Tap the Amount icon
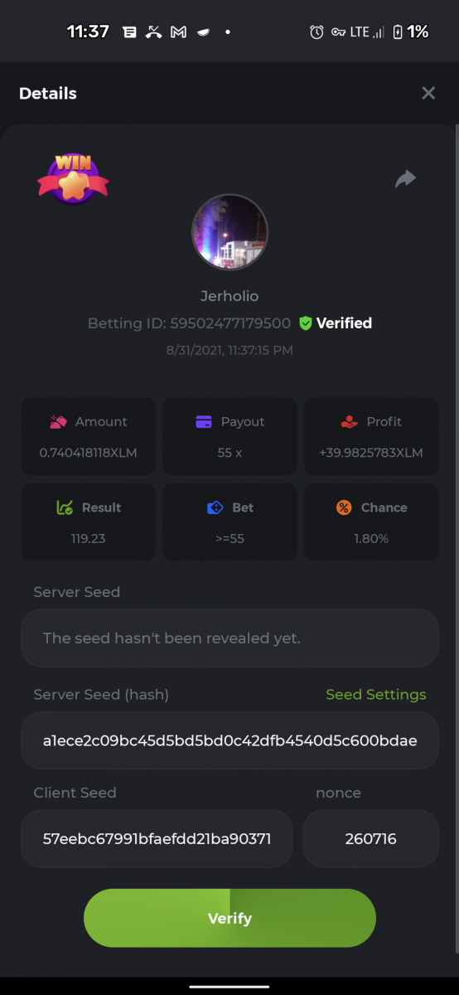Screen dimensions: 459x995 click(58, 421)
